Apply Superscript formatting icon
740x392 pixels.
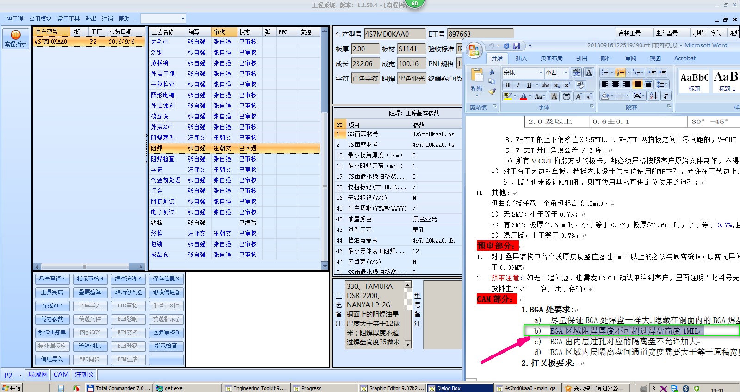click(x=567, y=85)
